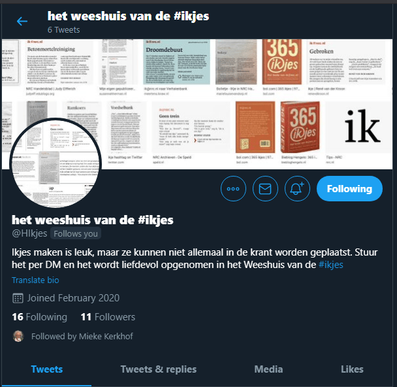This screenshot has width=397, height=387.
Task: View the Likes tab
Action: [352, 369]
